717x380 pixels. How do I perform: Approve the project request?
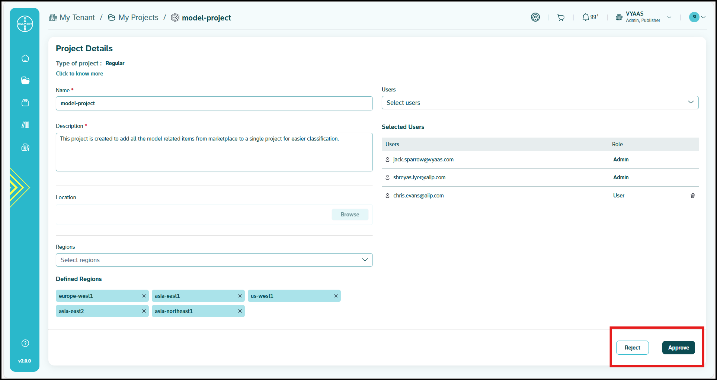(678, 348)
